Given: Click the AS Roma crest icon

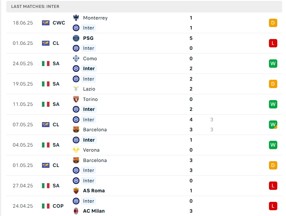Looking at the screenshot, I should pos(76,191).
